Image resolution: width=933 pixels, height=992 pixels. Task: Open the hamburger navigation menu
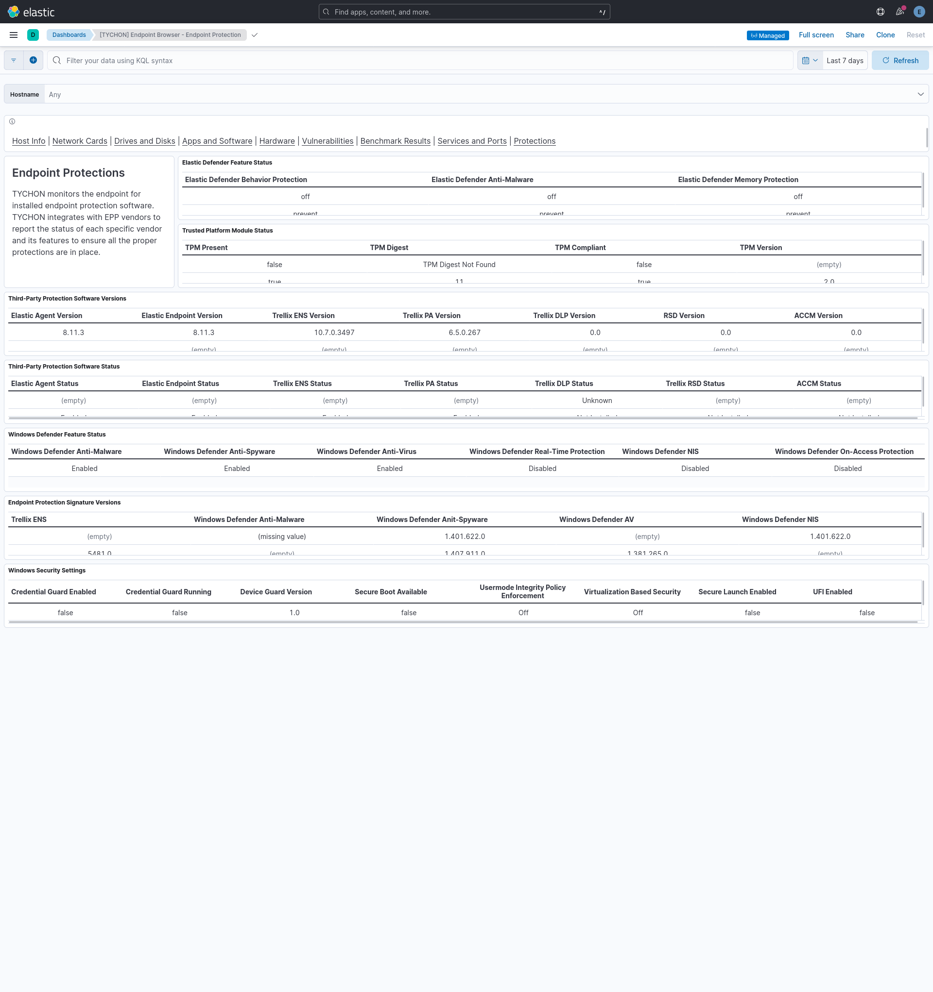[14, 35]
